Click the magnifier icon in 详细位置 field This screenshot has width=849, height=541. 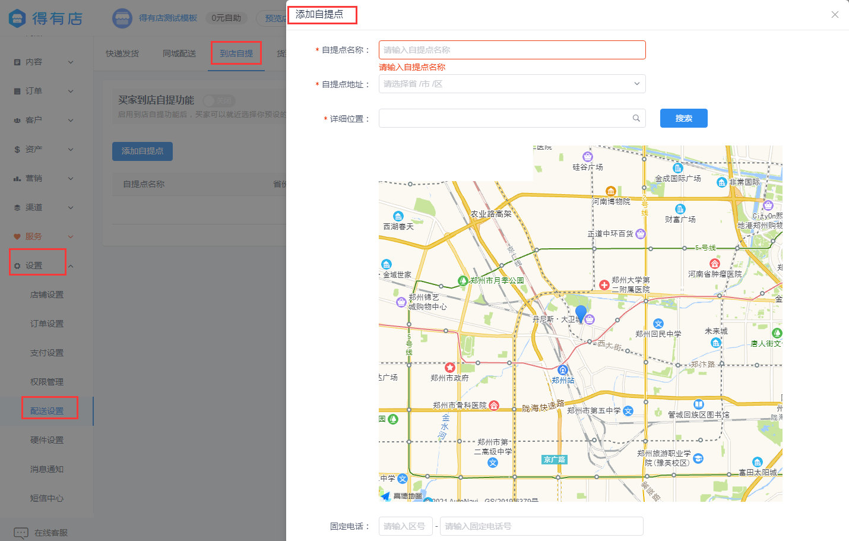[x=636, y=118]
